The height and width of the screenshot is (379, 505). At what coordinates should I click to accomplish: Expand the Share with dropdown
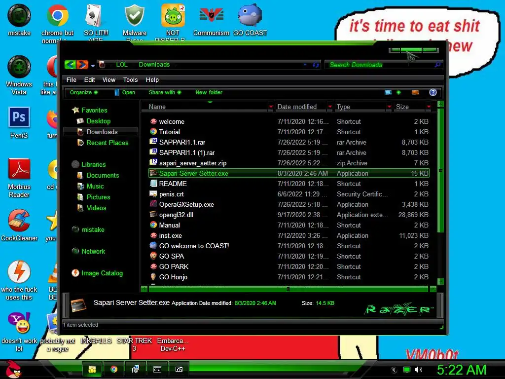[165, 92]
